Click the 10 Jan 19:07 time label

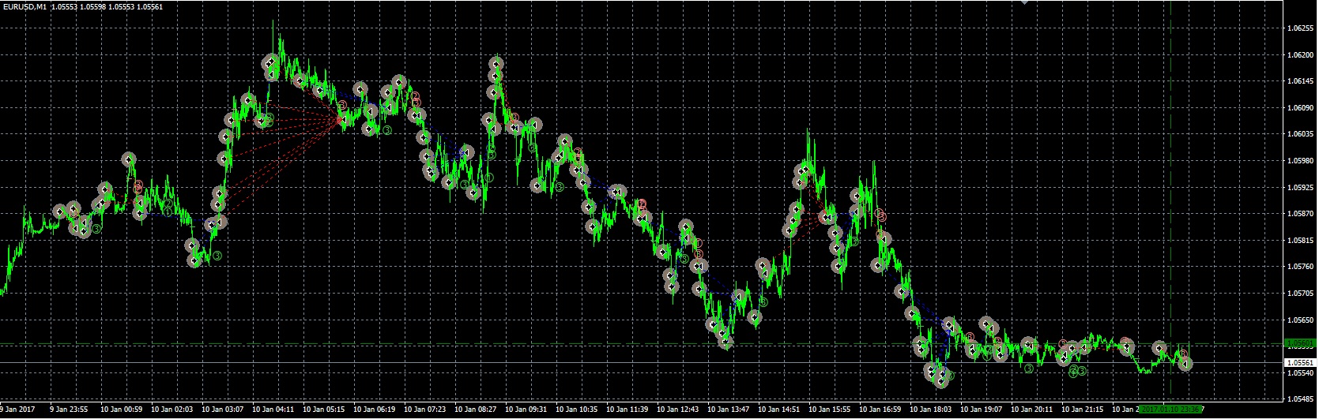coord(982,410)
